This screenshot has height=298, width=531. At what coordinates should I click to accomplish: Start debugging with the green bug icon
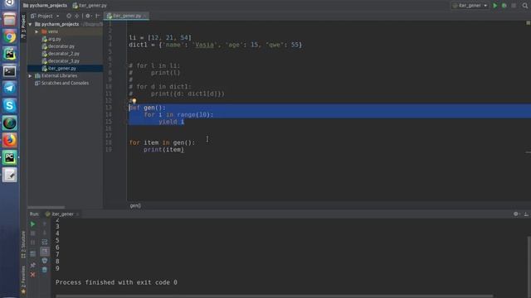pos(504,6)
